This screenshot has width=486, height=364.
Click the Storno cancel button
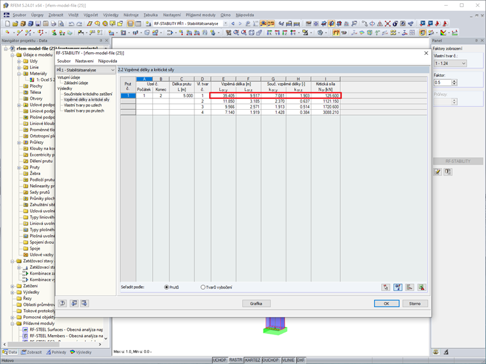pyautogui.click(x=415, y=303)
